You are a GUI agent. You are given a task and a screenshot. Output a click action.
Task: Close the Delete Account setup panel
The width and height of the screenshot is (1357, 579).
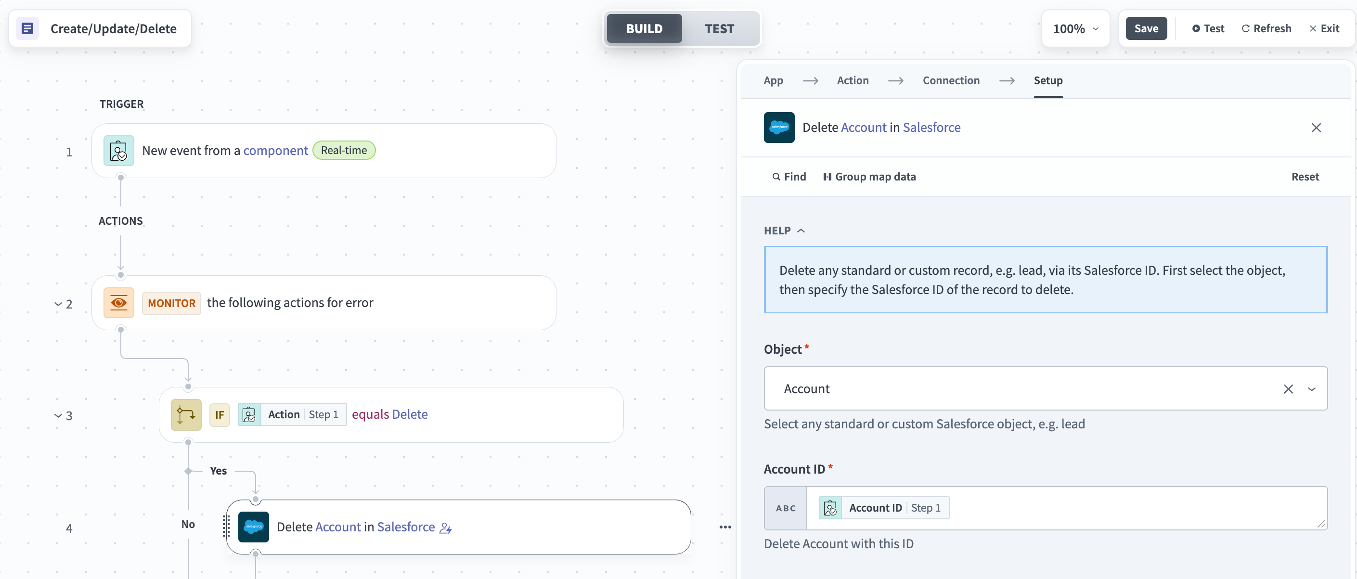(1316, 128)
